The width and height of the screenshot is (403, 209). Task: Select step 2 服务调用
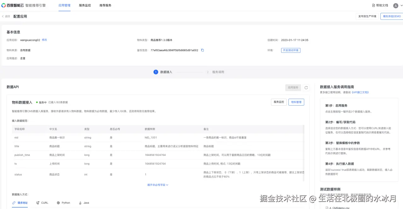[x=215, y=72]
